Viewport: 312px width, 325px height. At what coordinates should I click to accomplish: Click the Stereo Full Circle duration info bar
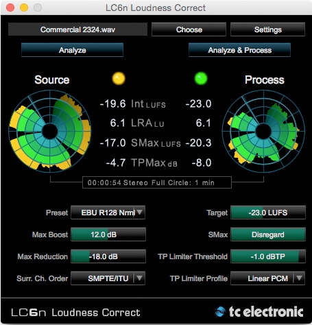(x=157, y=182)
